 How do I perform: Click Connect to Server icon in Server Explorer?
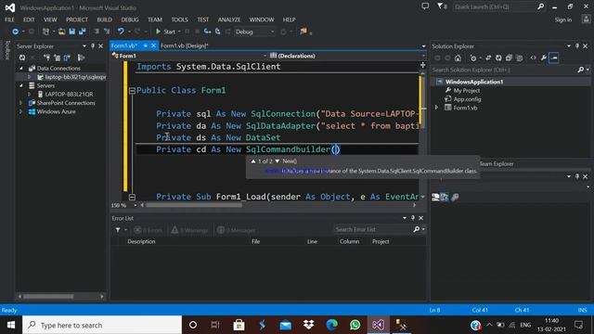(57, 58)
